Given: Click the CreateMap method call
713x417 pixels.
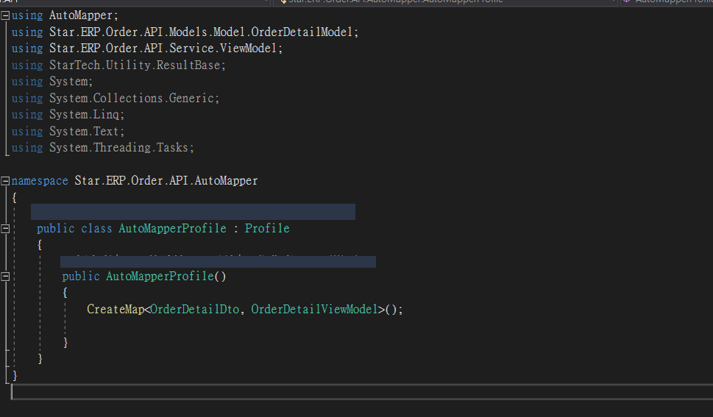Looking at the screenshot, I should pyautogui.click(x=115, y=310).
